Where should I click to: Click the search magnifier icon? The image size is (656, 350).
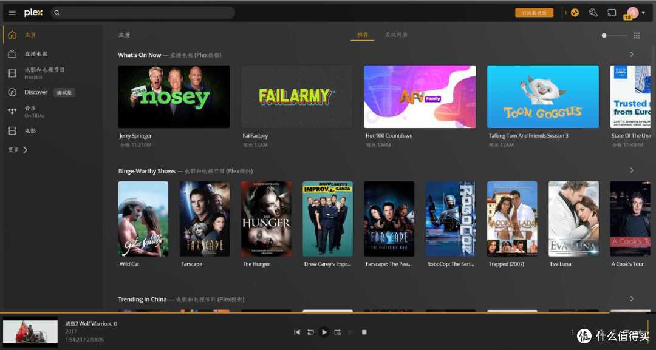[x=57, y=13]
